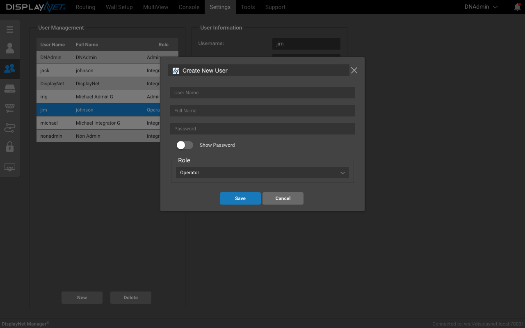Enable the Show Password toggle

coord(185,145)
